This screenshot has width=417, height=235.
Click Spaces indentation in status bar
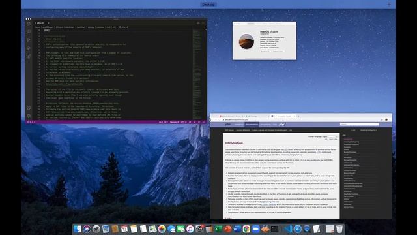pos(174,122)
